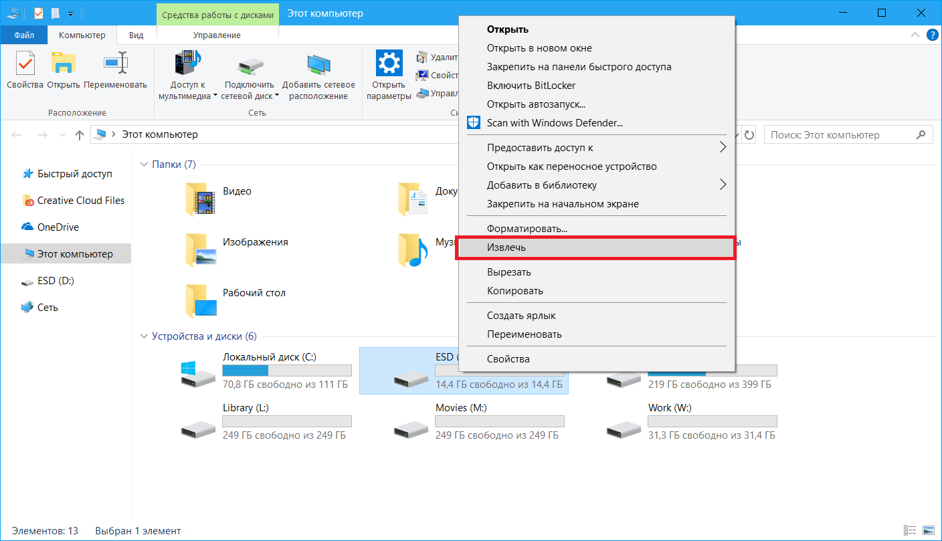Viewport: 942px width, 541px height.
Task: Choose Включить BitLocker
Action: coord(596,86)
